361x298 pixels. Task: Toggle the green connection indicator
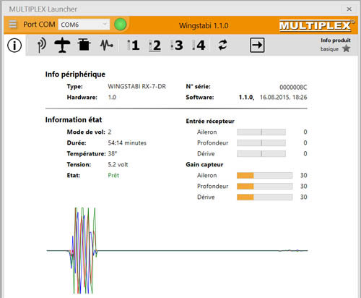121,25
